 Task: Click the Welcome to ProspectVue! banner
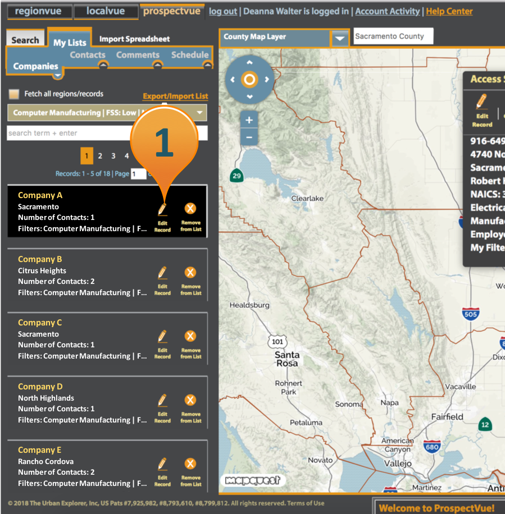436,508
